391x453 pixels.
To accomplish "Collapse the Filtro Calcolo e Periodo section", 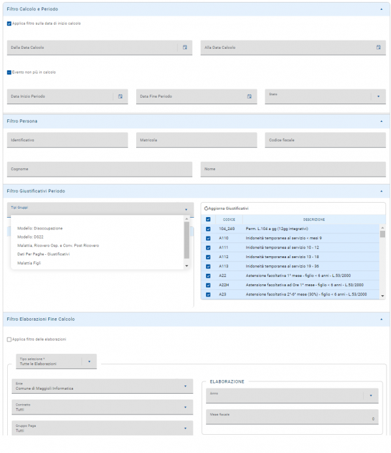I will pyautogui.click(x=381, y=10).
